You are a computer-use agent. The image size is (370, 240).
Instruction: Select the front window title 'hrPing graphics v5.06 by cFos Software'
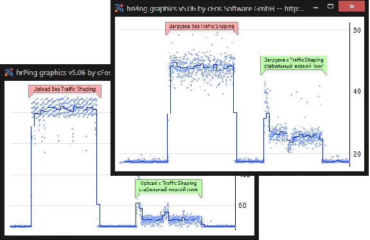click(200, 8)
